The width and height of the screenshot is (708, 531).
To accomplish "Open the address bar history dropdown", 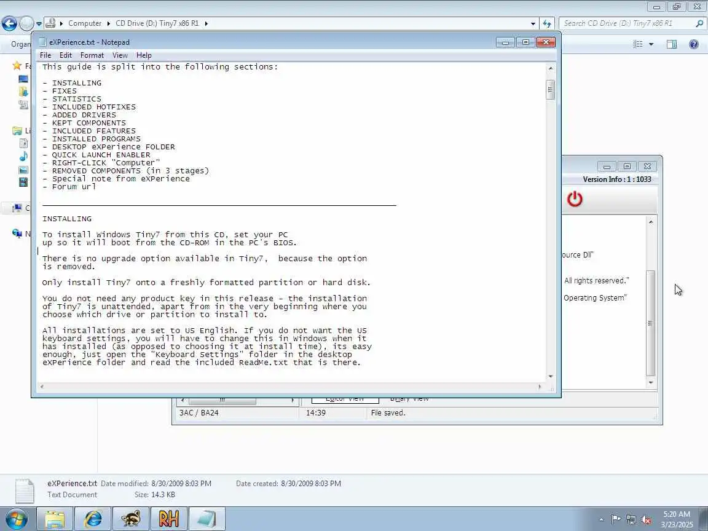I will 533,23.
